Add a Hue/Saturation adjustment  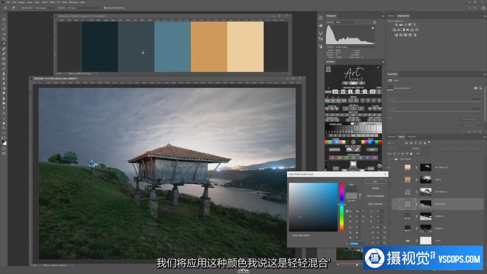tap(394, 30)
